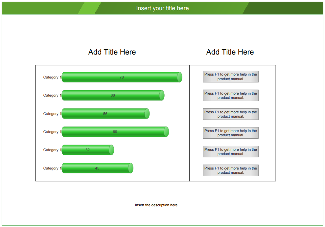Select the green bar with value 78
The height and width of the screenshot is (227, 325).
(122, 77)
